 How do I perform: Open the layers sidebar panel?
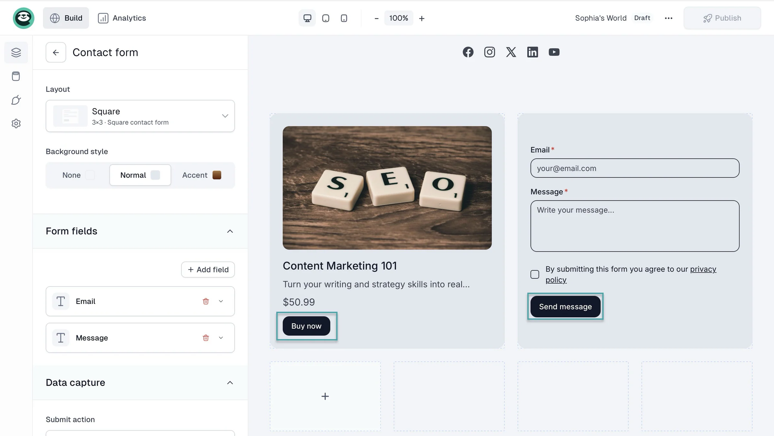(x=16, y=52)
